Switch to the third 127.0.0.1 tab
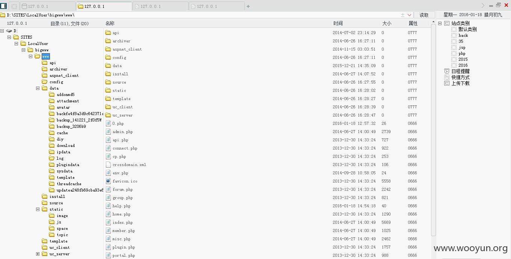 tap(160, 6)
